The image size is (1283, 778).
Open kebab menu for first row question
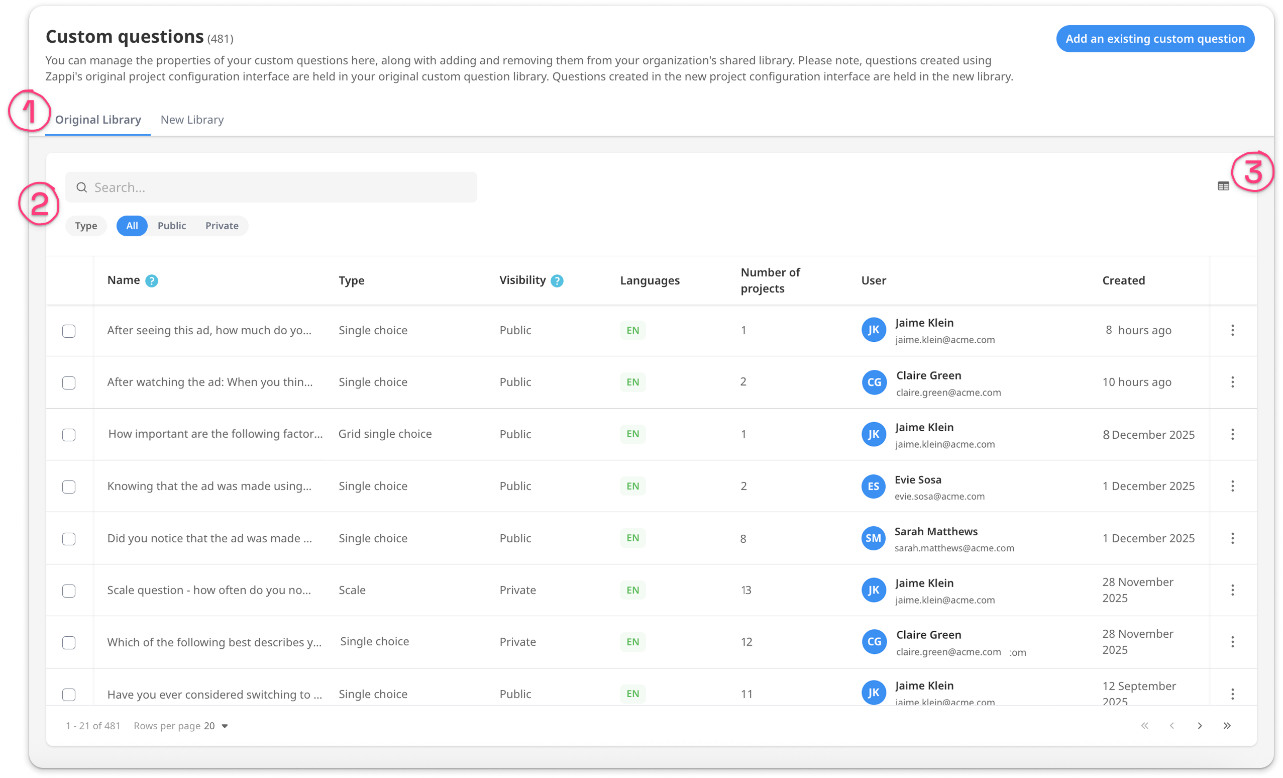point(1232,330)
